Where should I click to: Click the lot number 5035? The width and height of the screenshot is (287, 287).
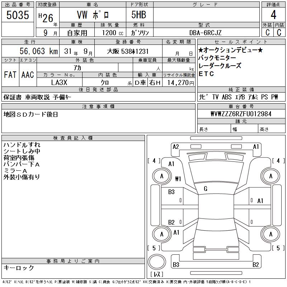(x=18, y=15)
